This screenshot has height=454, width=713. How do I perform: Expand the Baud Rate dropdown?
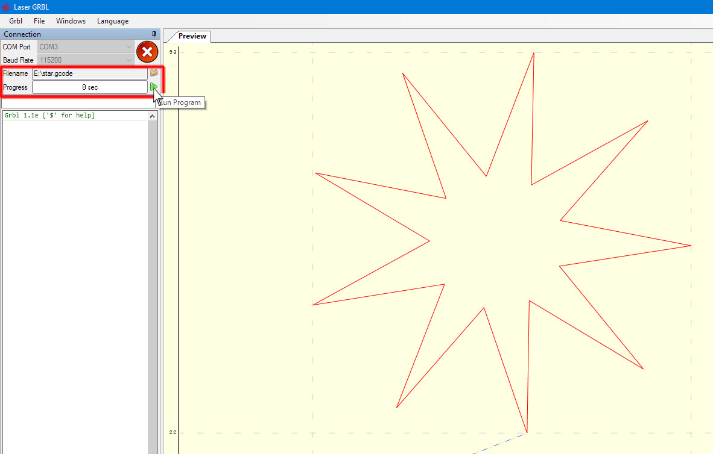(x=128, y=60)
